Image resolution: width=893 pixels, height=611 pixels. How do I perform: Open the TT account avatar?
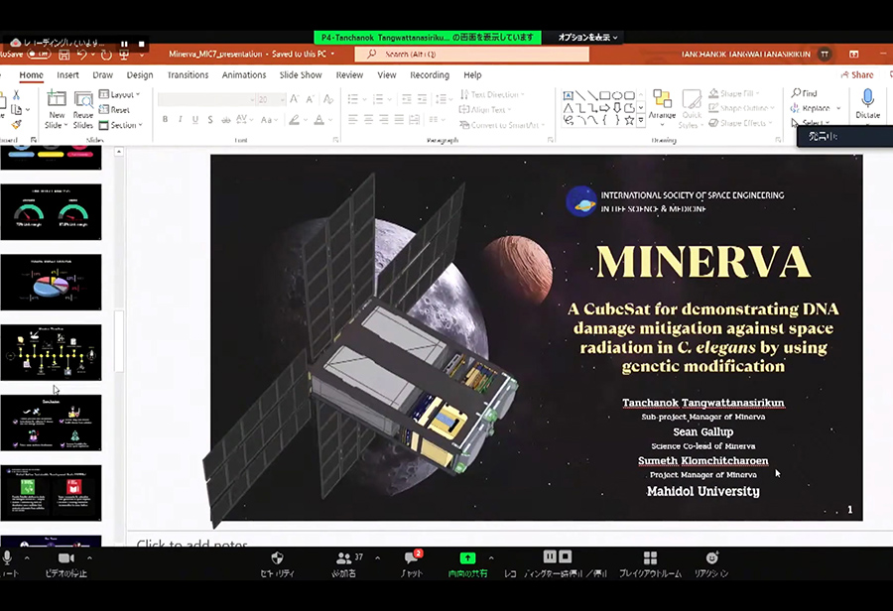tap(825, 55)
